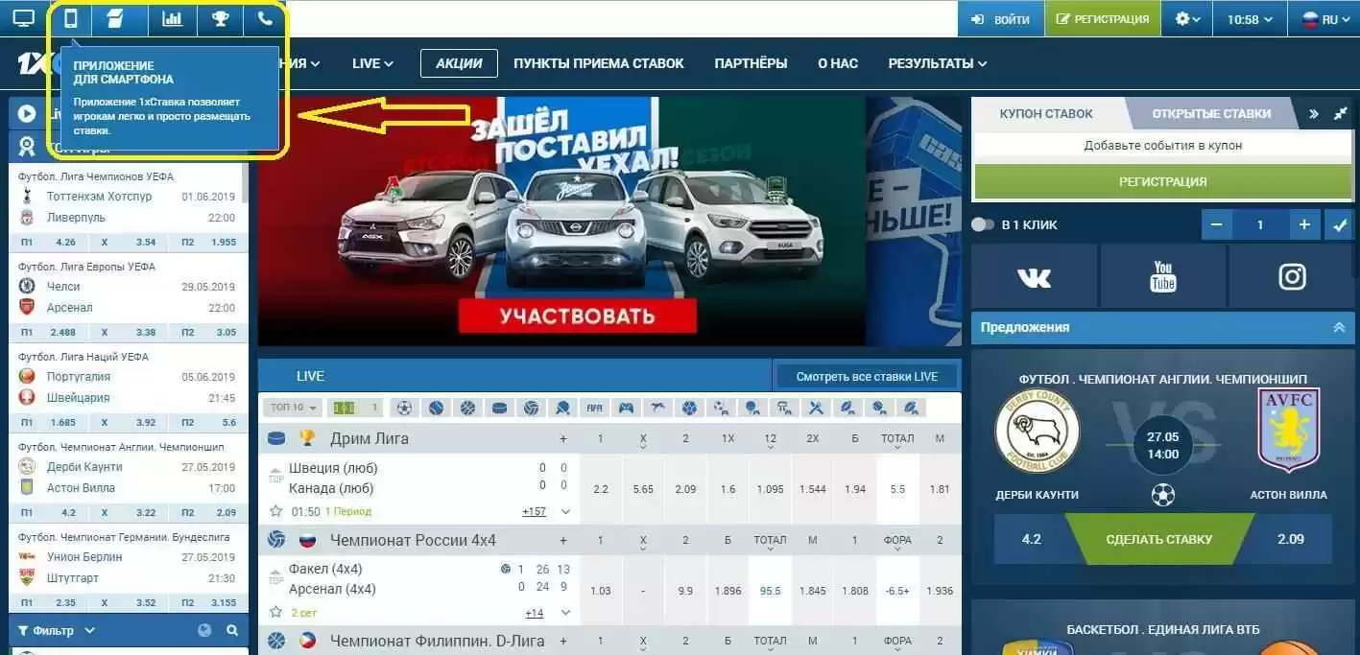1360x655 pixels.
Task: Add Швеция vs Канада to favorites star
Action: click(x=276, y=511)
